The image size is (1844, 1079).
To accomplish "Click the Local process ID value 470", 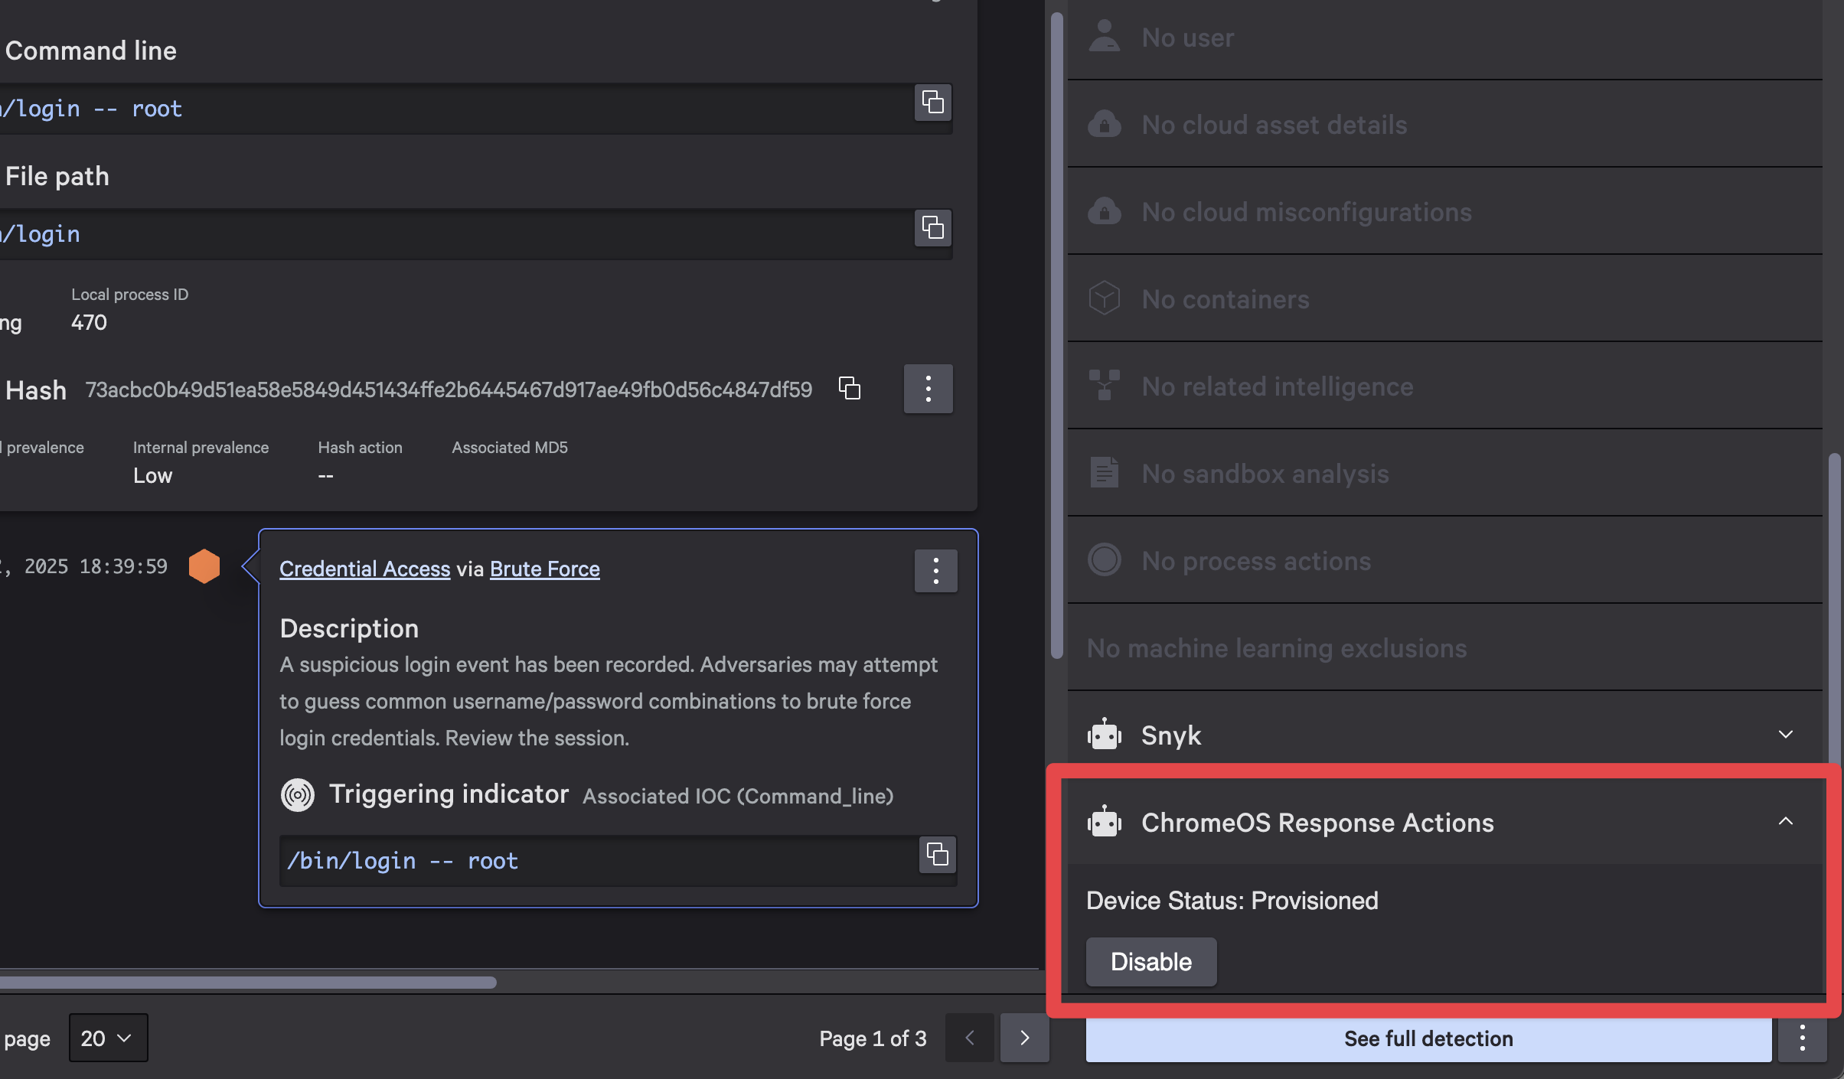I will click(x=89, y=322).
